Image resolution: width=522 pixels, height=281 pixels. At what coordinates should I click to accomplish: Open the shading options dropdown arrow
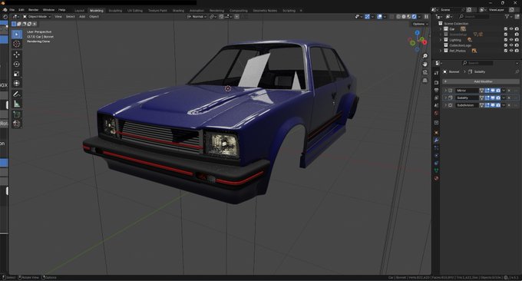(419, 16)
